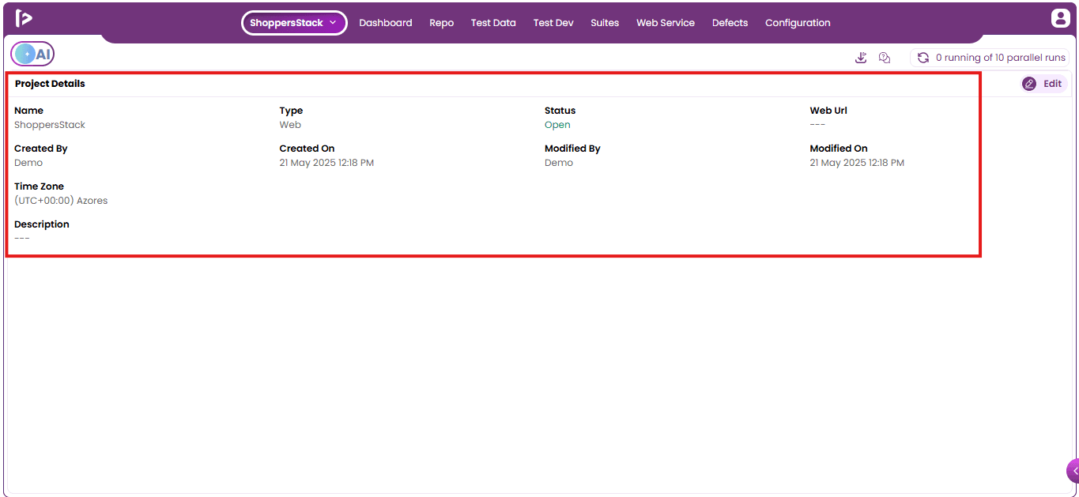Click the pencil icon on Edit

point(1029,84)
